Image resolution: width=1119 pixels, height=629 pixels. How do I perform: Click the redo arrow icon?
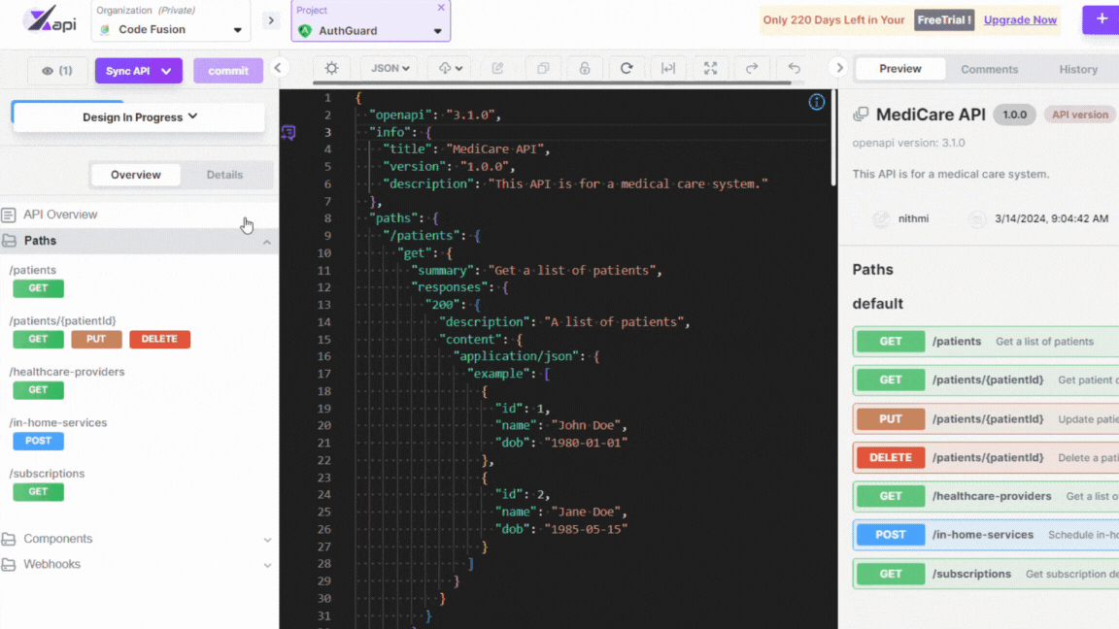tap(752, 69)
